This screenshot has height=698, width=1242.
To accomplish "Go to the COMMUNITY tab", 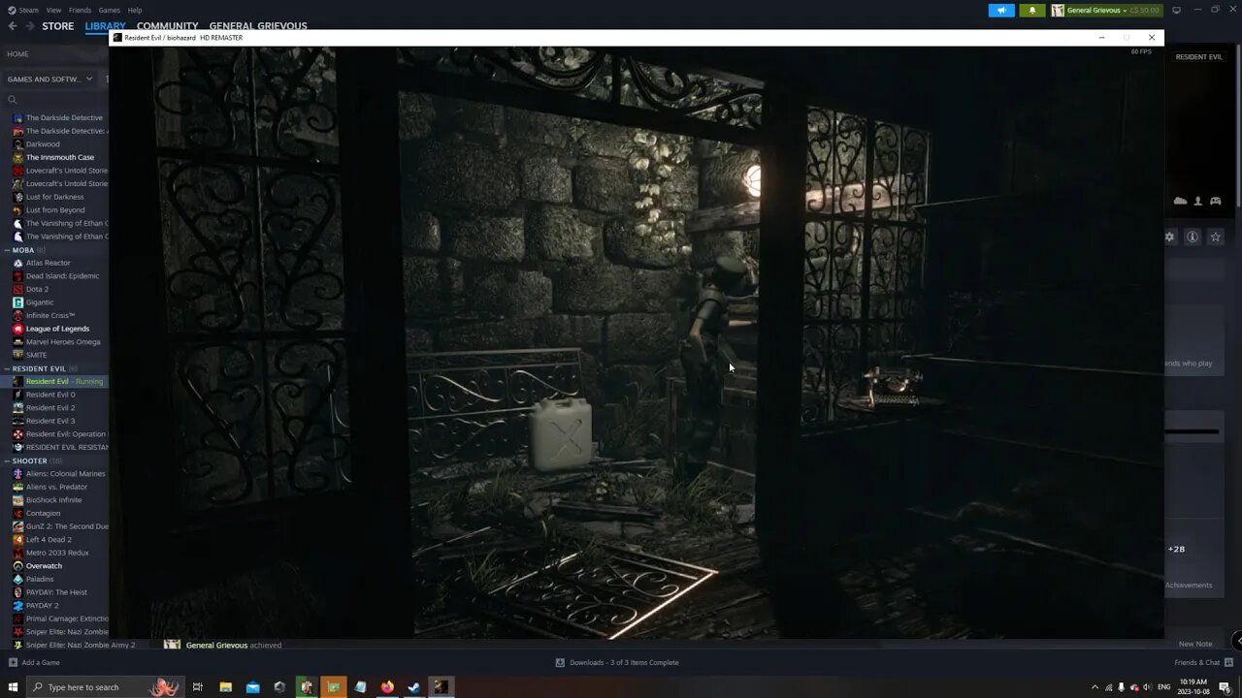I will (167, 26).
